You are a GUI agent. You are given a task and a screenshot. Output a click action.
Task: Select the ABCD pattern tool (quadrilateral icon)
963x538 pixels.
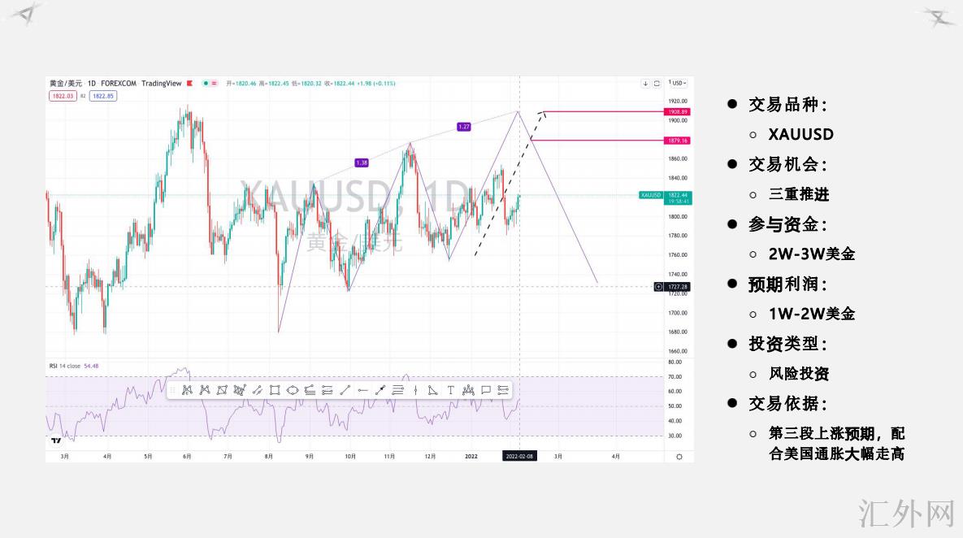222,390
